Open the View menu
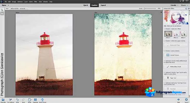The width and height of the screenshot is (190, 103). coord(40,2)
